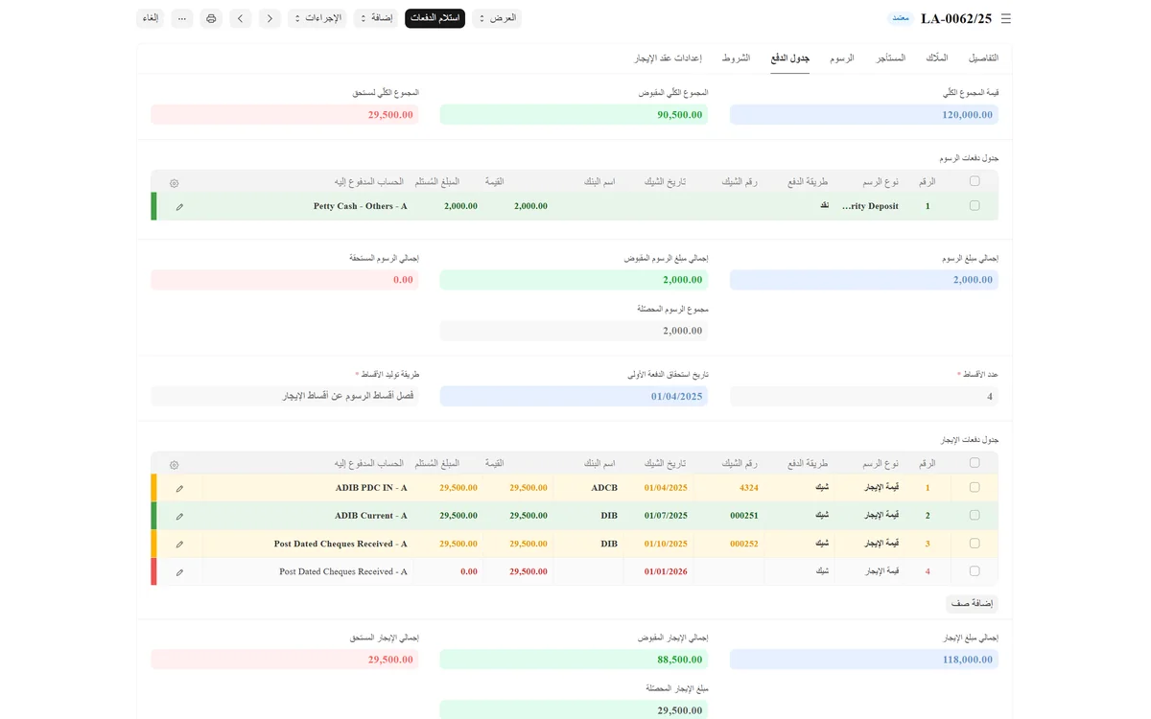Click the truncated Security Deposit fee type cell
The height and width of the screenshot is (719, 1151).
(870, 206)
